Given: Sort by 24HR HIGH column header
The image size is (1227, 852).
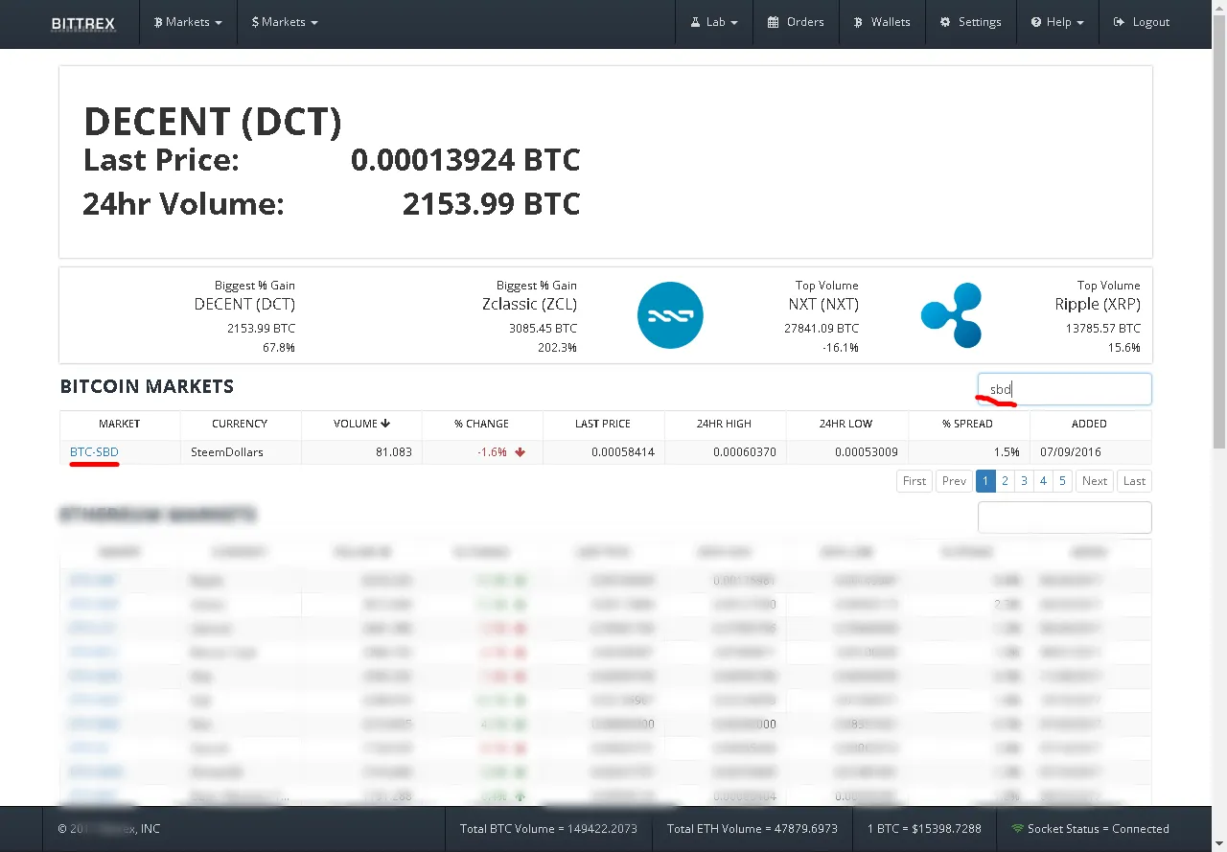Looking at the screenshot, I should click(725, 424).
